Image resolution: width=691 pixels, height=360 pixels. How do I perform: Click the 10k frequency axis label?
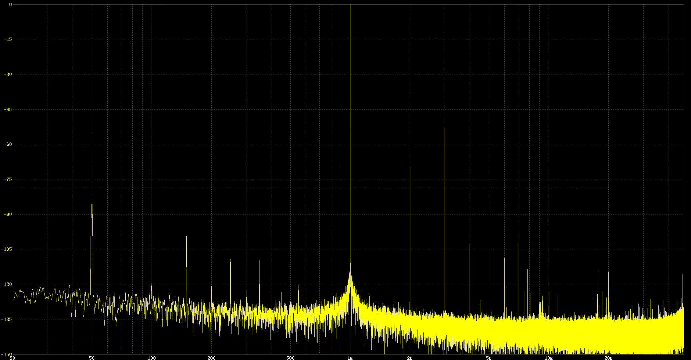click(549, 358)
